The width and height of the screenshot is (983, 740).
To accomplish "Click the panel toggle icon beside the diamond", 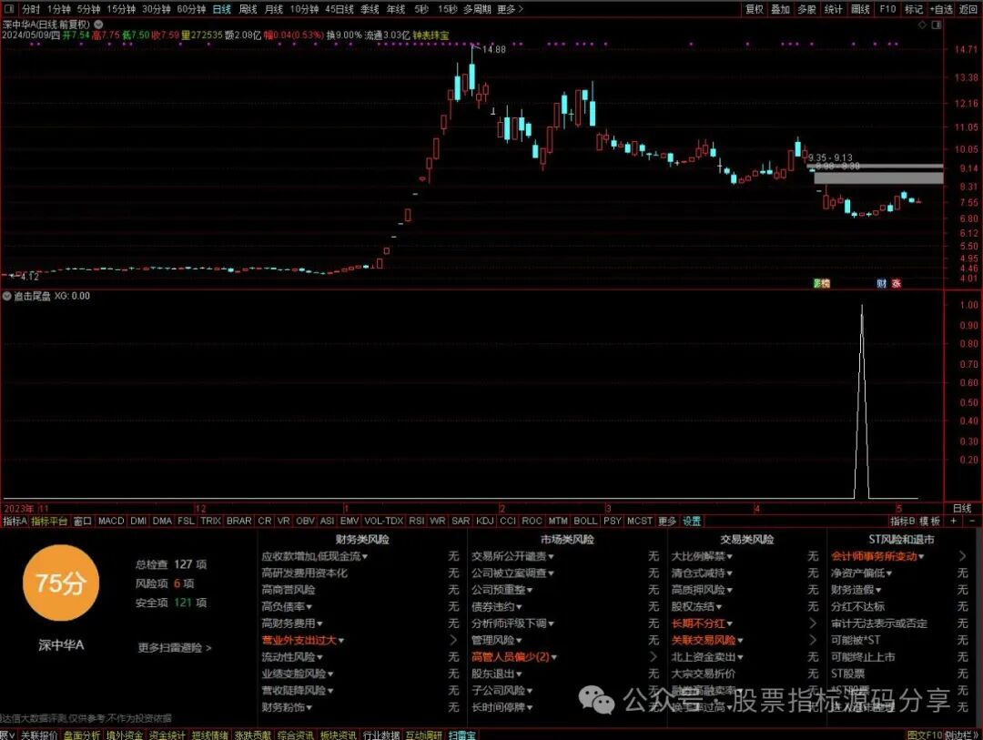I will [x=937, y=25].
